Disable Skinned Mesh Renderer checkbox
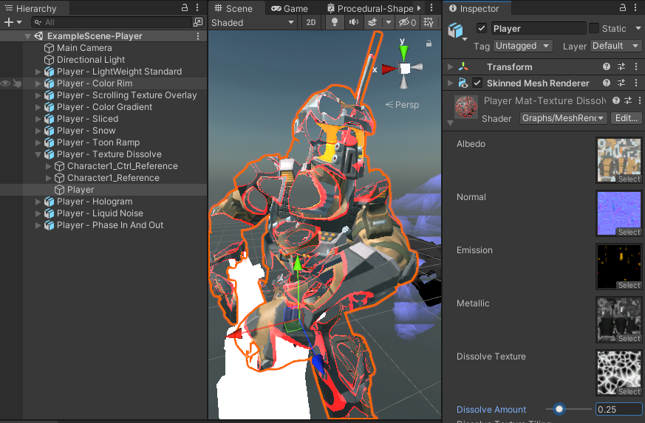Image resolution: width=645 pixels, height=423 pixels. pos(477,83)
